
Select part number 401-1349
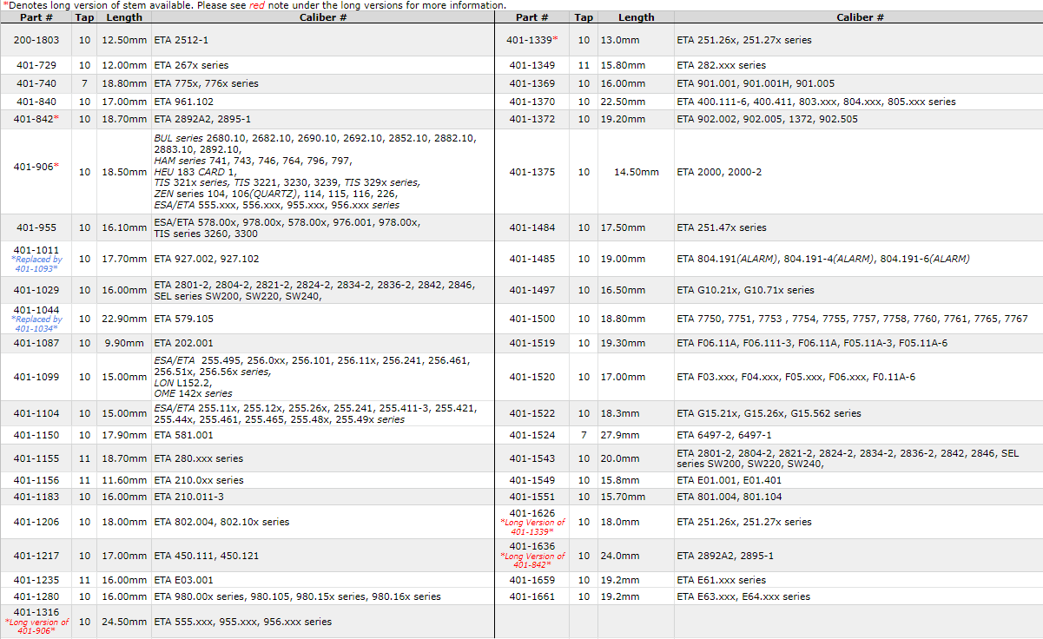pos(532,65)
